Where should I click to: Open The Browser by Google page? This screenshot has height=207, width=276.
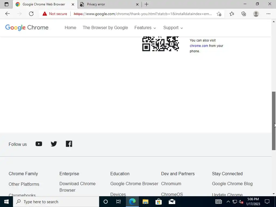click(x=105, y=28)
